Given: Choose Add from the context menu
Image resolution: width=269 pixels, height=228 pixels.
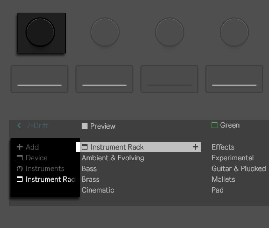Looking at the screenshot, I should 32,147.
